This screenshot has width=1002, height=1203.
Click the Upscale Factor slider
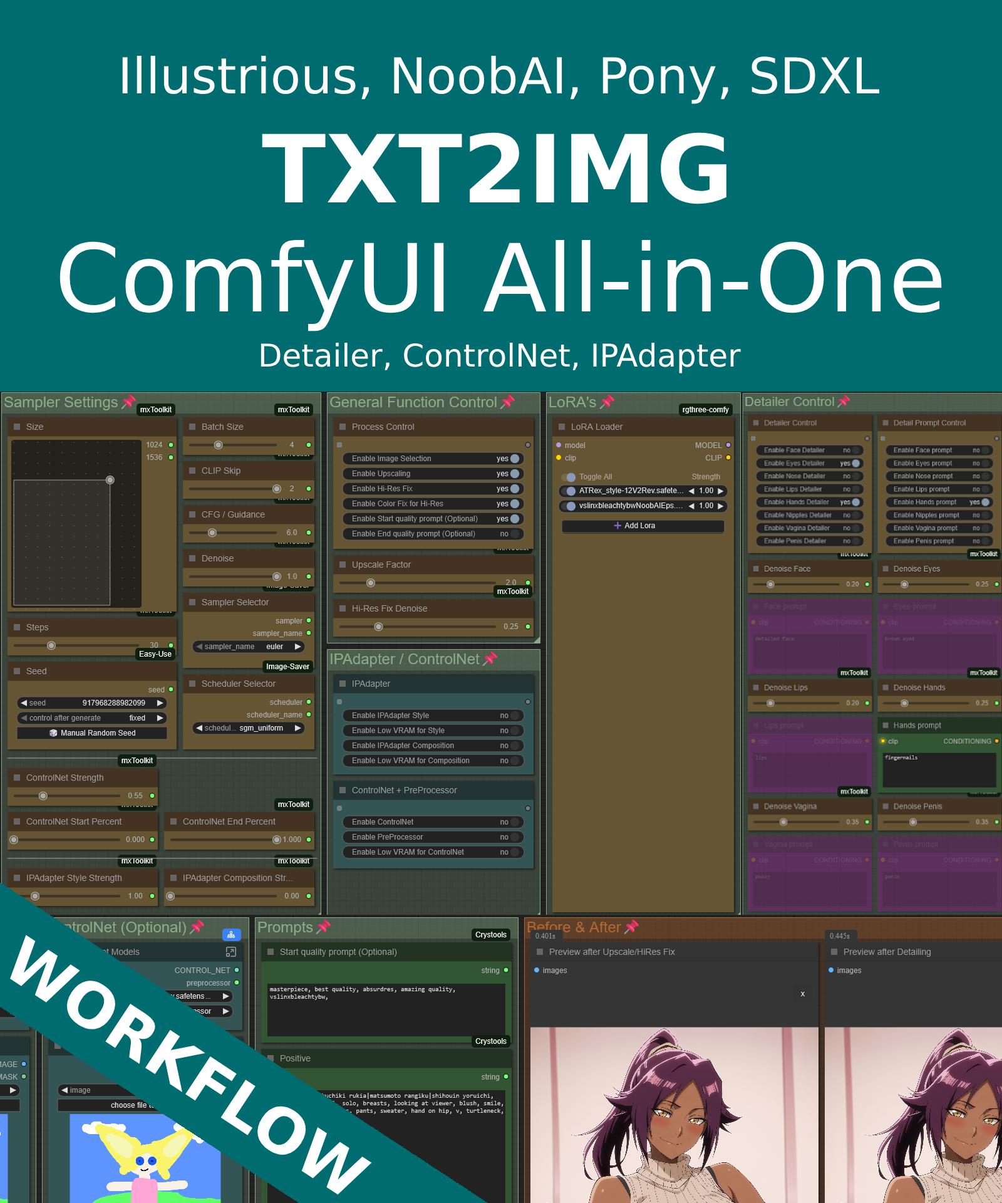click(417, 583)
